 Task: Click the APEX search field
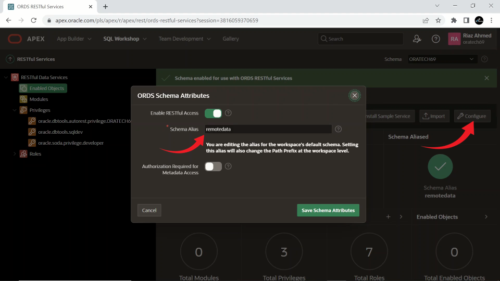click(x=360, y=39)
